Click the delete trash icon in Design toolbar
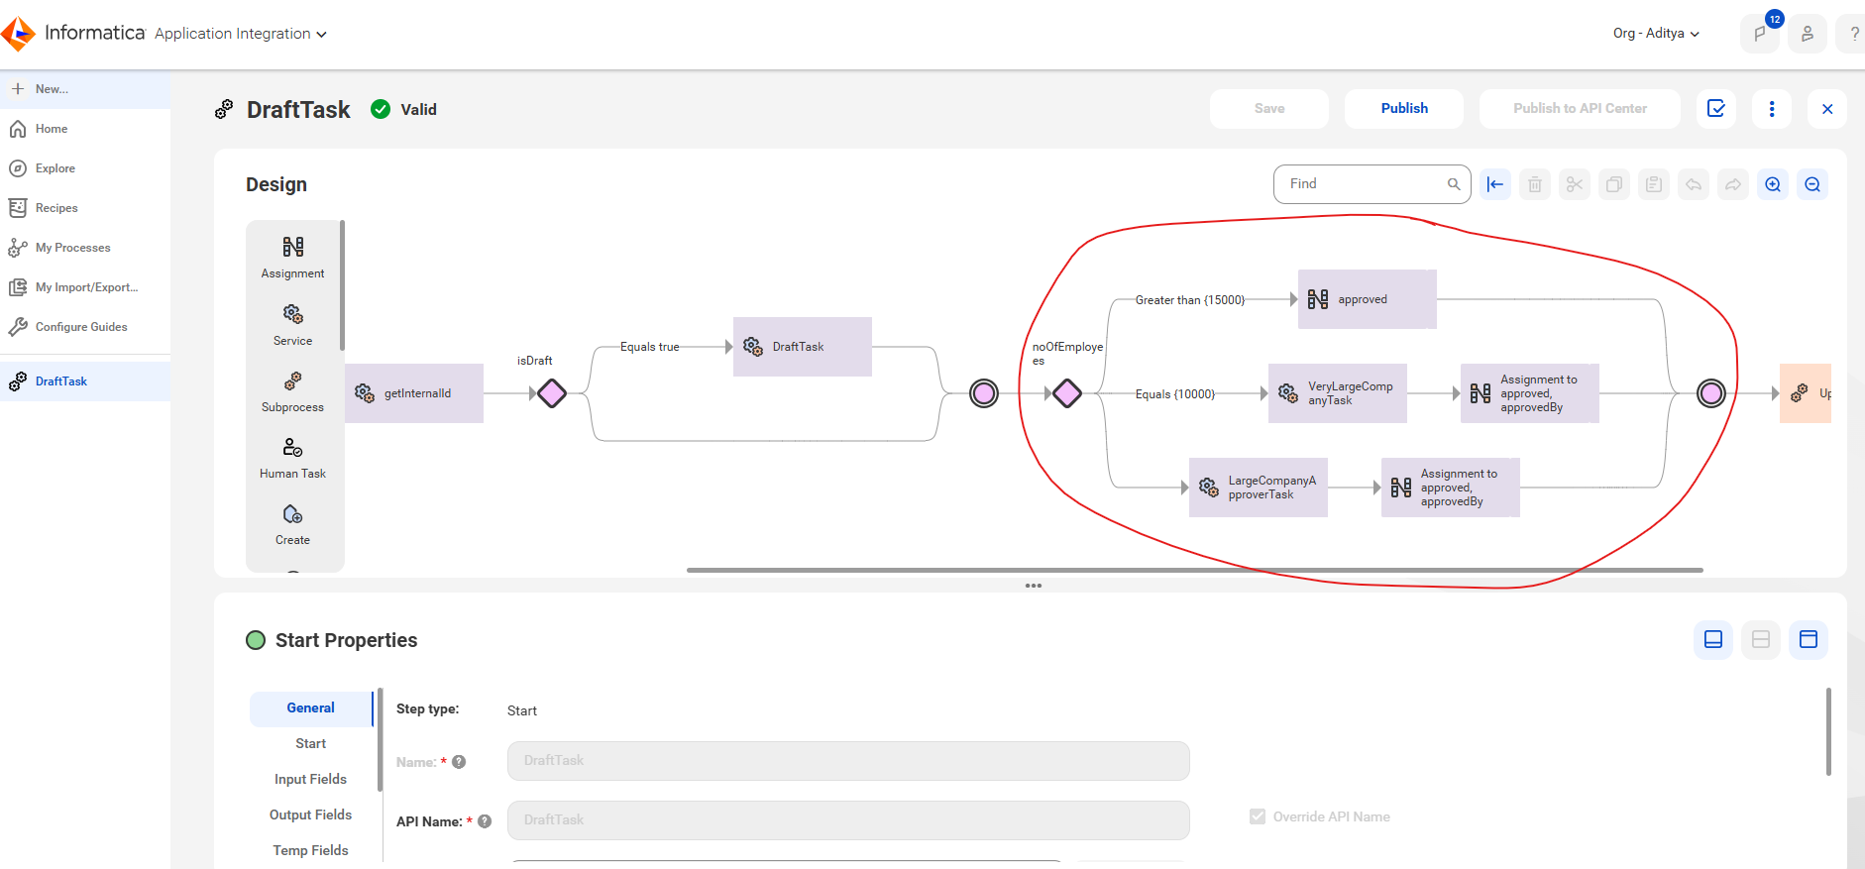1865x869 pixels. (1535, 184)
